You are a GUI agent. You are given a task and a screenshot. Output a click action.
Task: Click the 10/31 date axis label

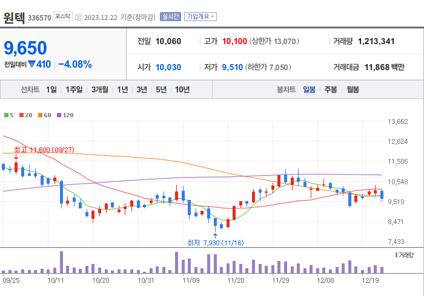click(x=146, y=280)
